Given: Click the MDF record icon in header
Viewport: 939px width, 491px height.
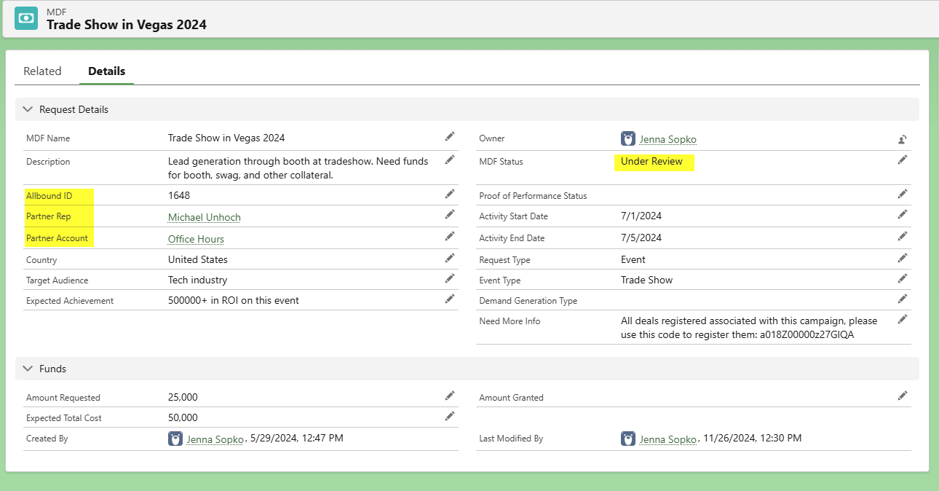Looking at the screenshot, I should pos(26,18).
